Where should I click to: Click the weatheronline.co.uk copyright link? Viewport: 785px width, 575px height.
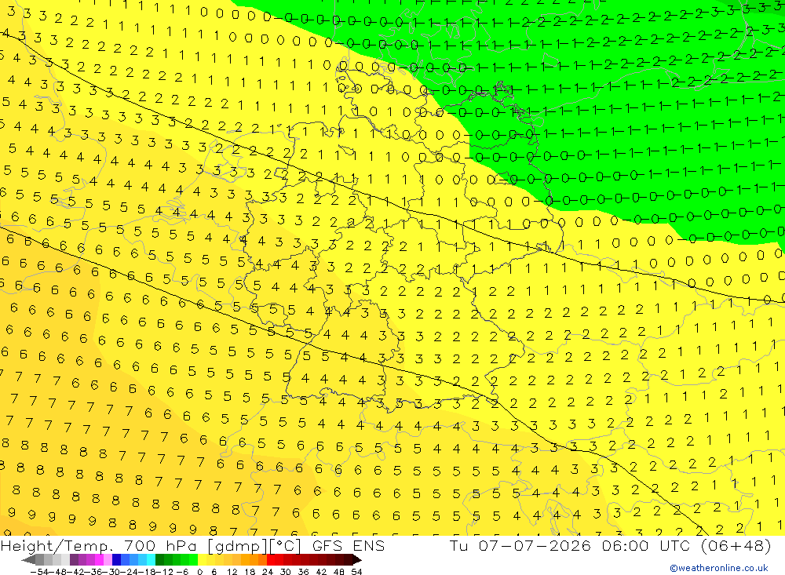tap(718, 568)
